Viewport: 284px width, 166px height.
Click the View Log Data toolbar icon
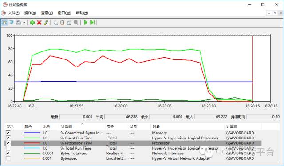click(x=12, y=23)
